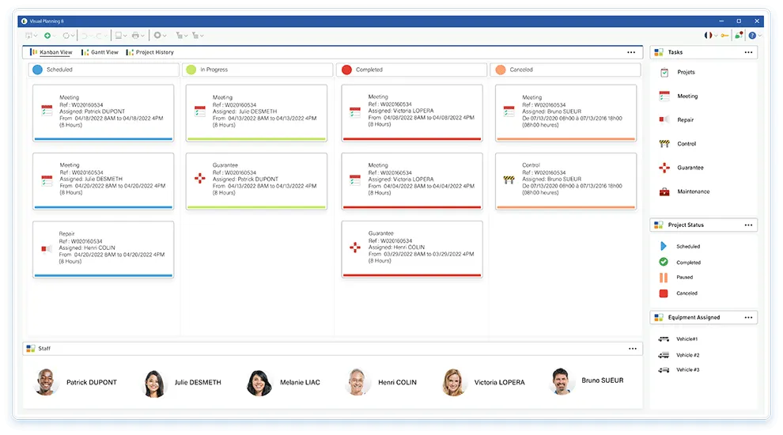The image size is (783, 435).
Task: Select the red Canceled project status
Action: click(664, 293)
